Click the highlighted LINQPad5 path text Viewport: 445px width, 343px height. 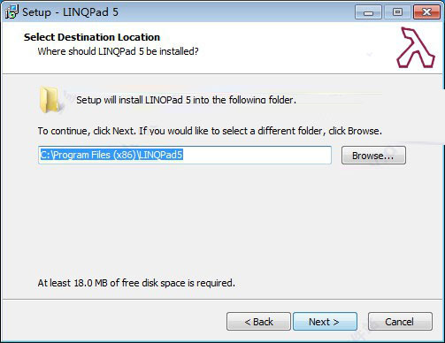[x=111, y=155]
